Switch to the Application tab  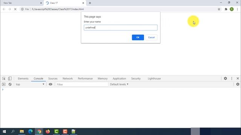119,78
